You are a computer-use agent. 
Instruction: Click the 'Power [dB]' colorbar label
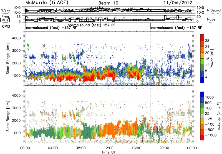[212, 59]
